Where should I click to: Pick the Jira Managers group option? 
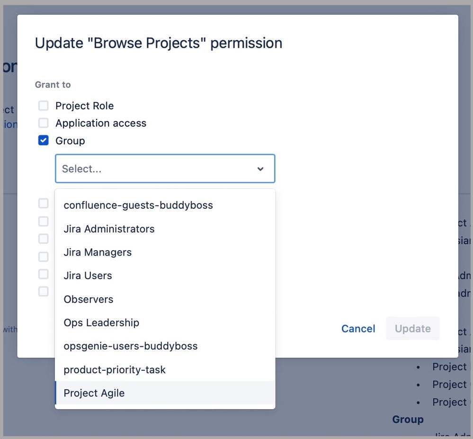point(98,252)
